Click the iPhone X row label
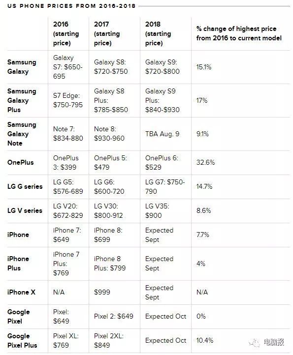This screenshot has height=355, width=293. (x=21, y=292)
